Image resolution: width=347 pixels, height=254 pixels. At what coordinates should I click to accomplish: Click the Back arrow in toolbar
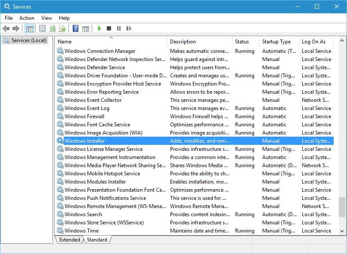click(6, 29)
